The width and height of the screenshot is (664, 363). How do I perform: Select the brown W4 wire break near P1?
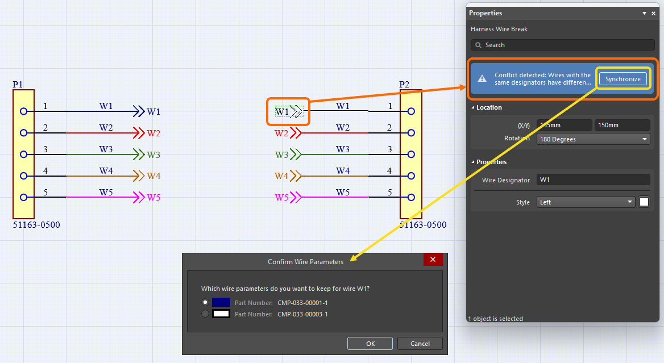click(x=147, y=176)
